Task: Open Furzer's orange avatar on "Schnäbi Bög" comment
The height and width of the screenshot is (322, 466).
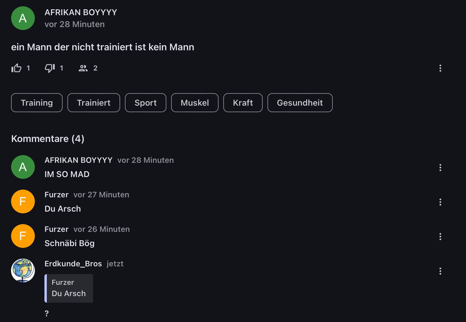Action: tap(23, 236)
